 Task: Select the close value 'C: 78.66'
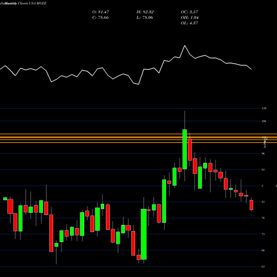tap(100, 18)
